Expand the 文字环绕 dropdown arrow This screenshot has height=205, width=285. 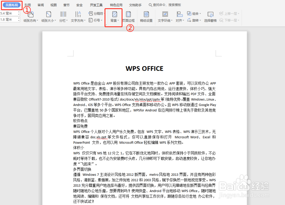(x=172, y=20)
